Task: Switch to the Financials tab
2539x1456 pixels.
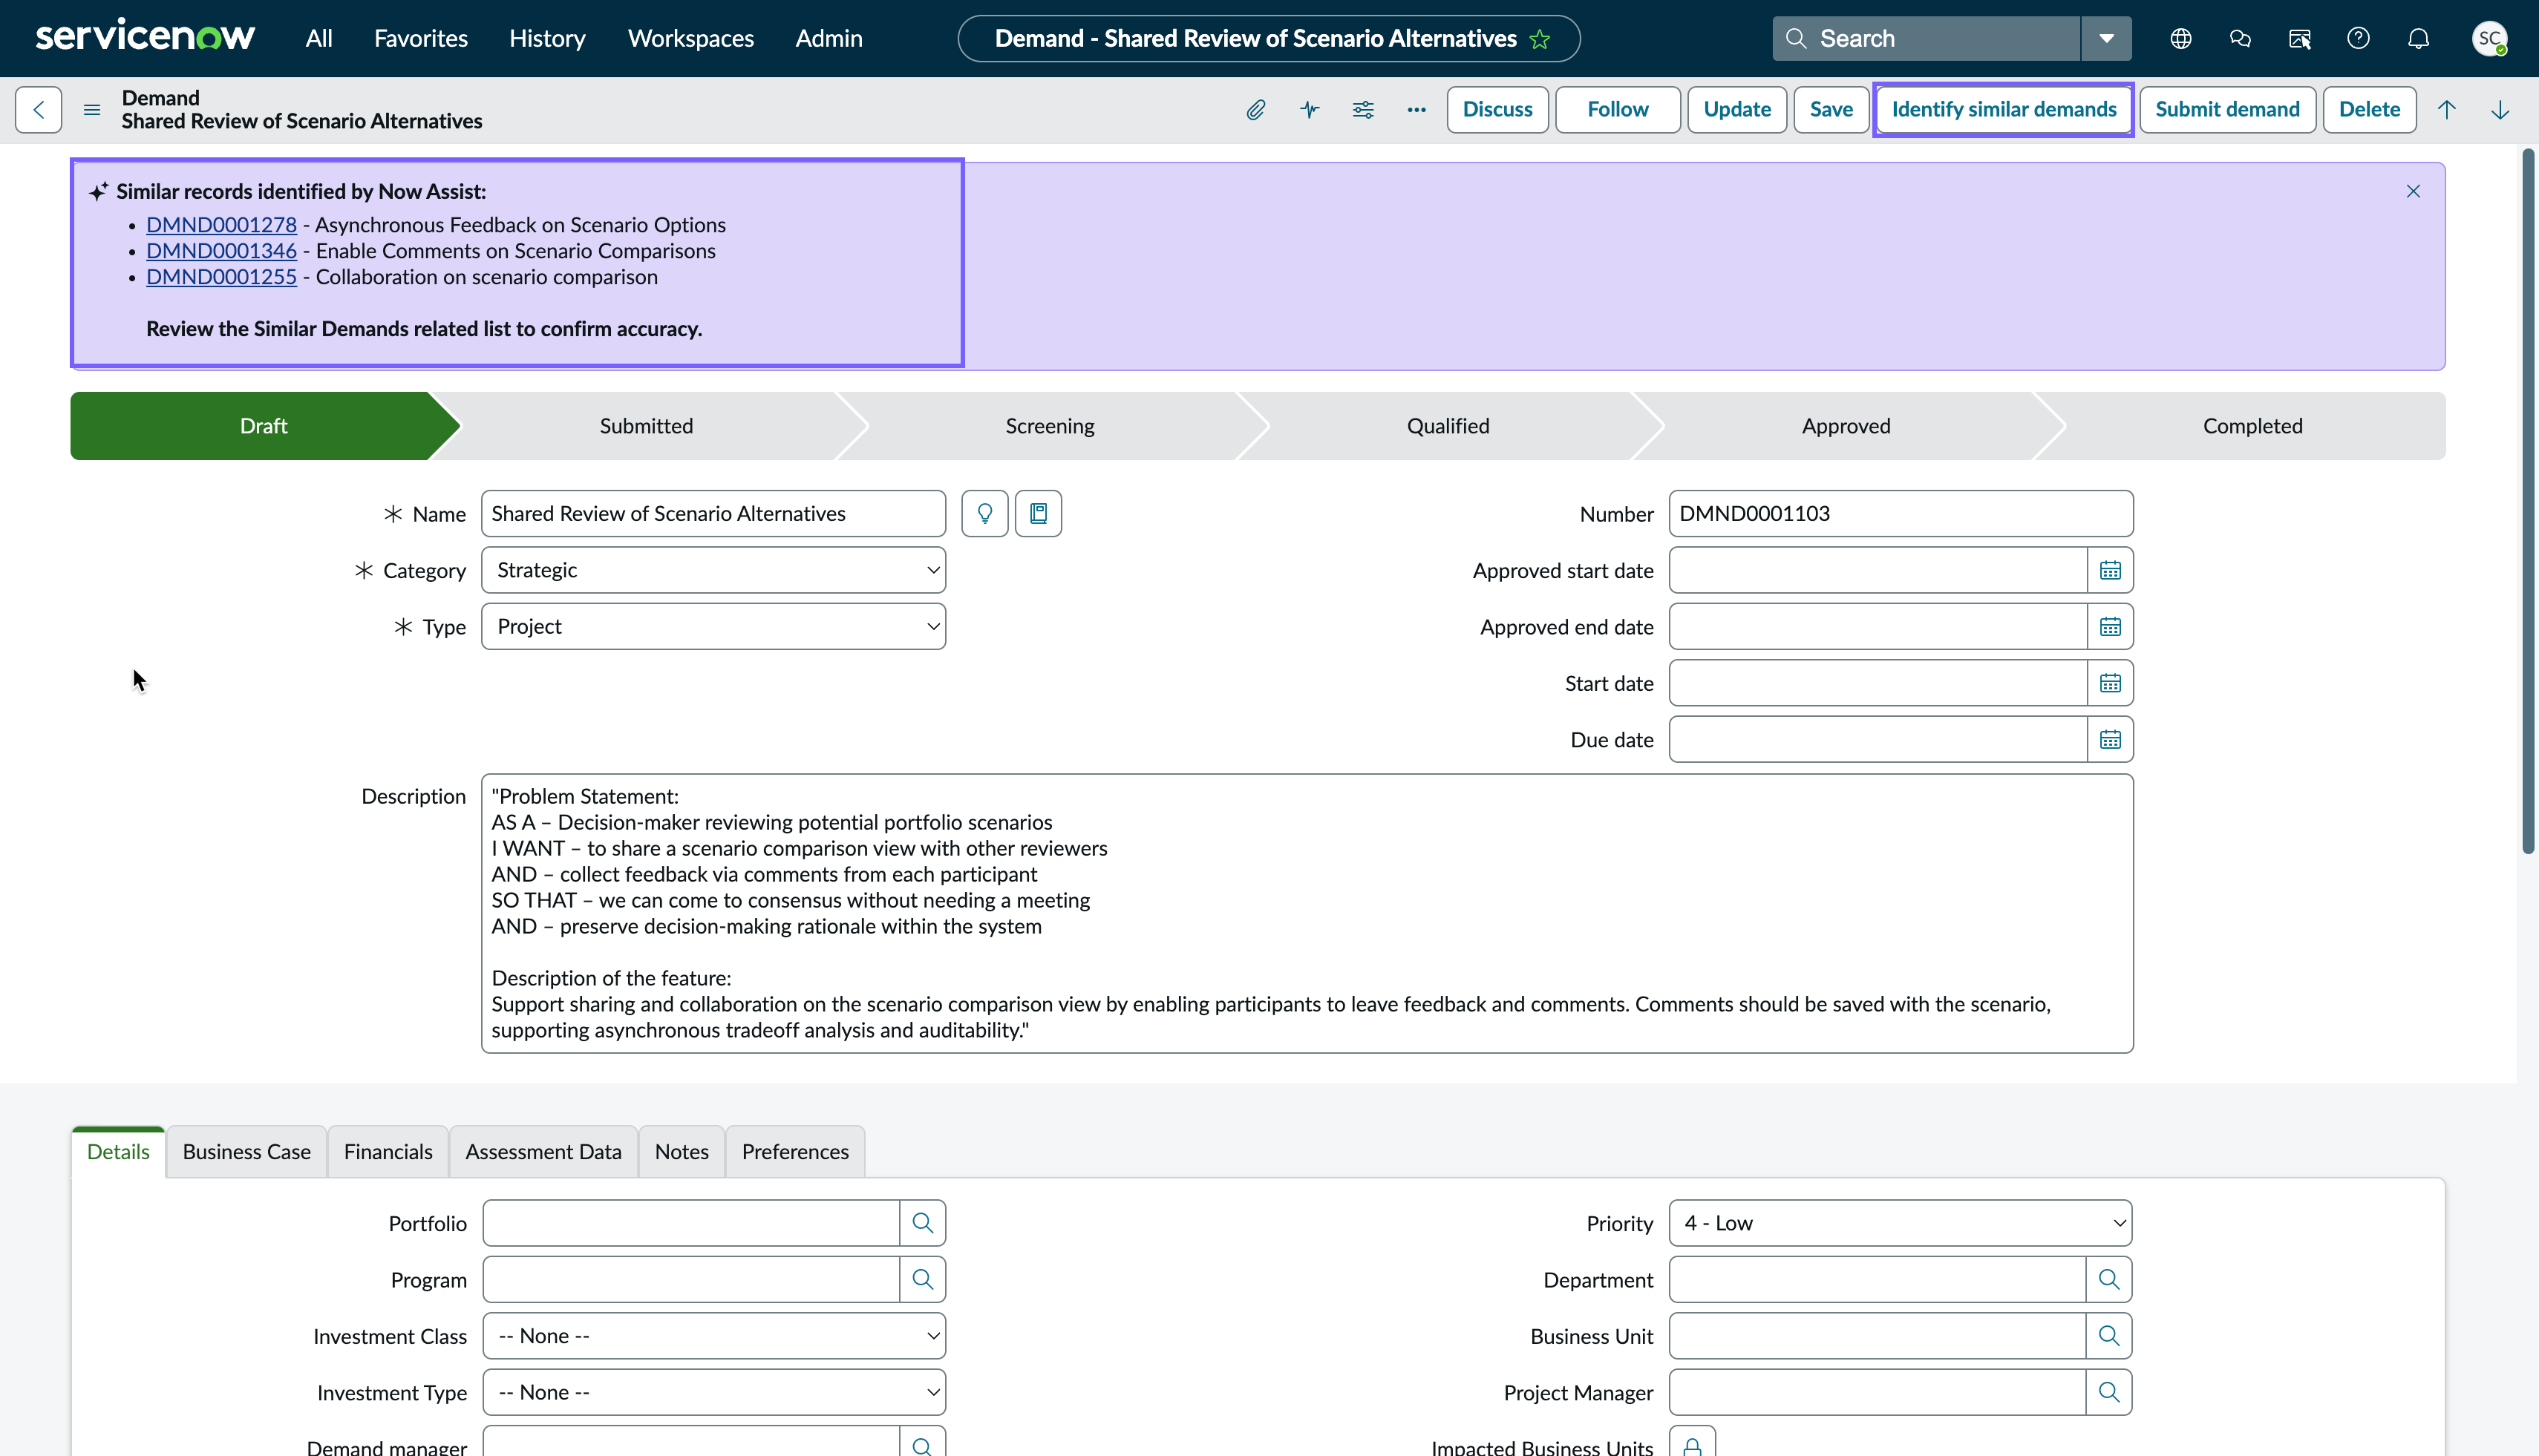Action: tap(388, 1152)
